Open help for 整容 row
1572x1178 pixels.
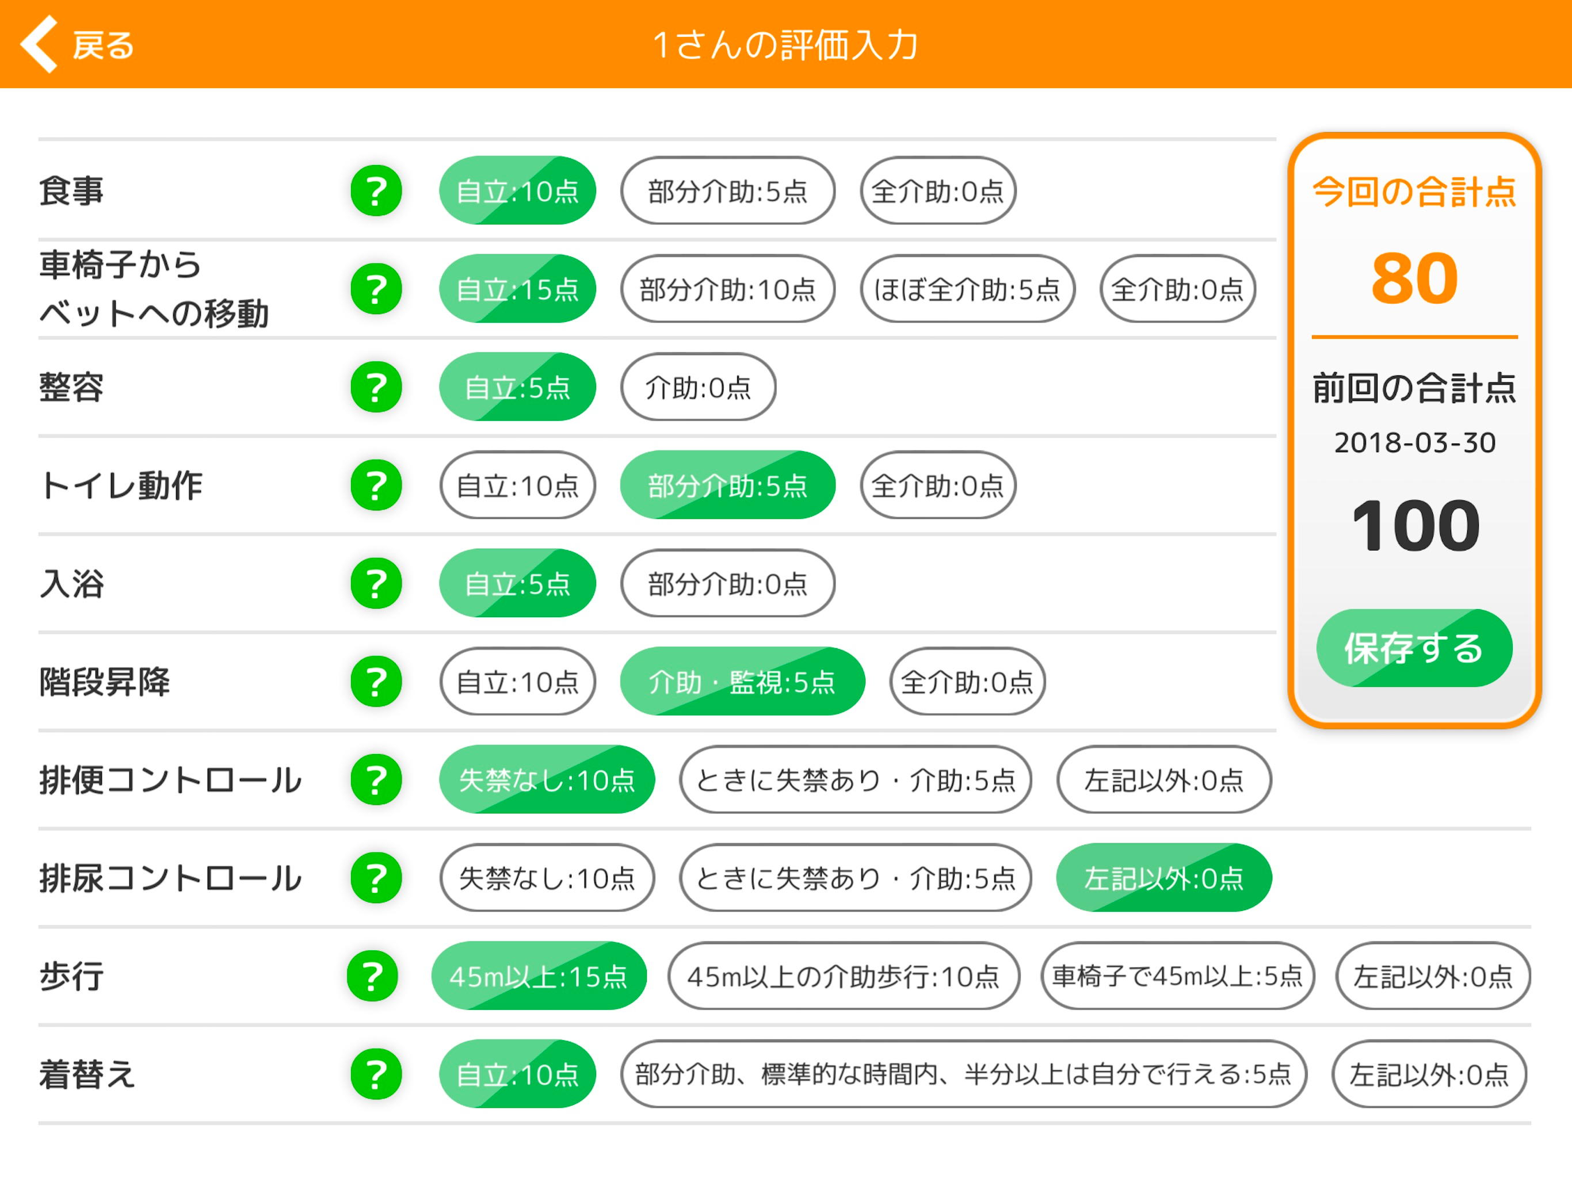point(376,387)
